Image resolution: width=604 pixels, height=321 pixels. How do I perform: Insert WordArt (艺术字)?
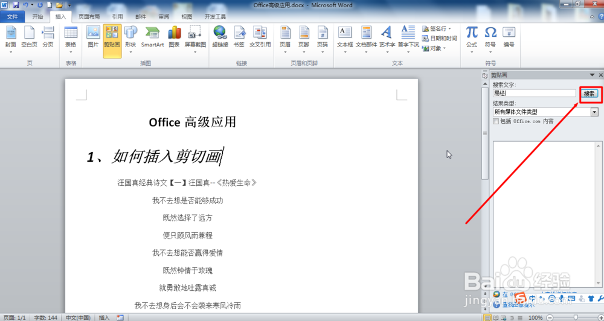click(387, 39)
